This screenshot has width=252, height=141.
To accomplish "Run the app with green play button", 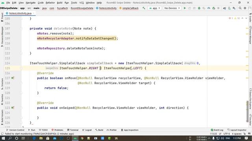I will (x=185, y=8).
